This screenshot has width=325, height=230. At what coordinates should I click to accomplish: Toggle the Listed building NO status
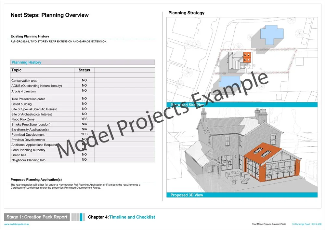84,104
